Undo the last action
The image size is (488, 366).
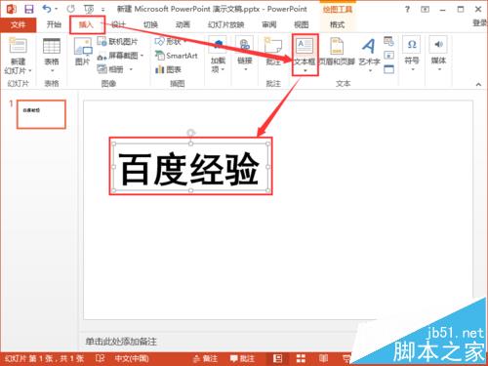pyautogui.click(x=47, y=9)
